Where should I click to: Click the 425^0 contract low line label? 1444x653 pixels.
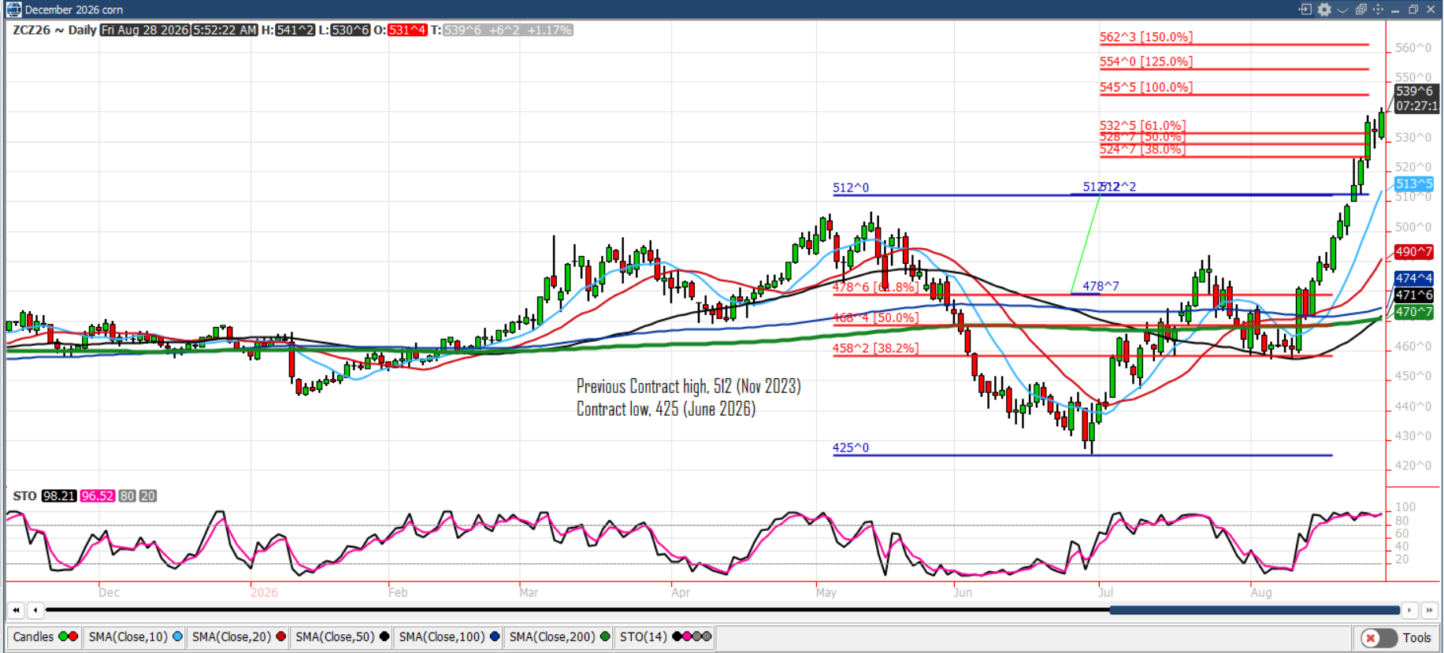[x=851, y=447]
